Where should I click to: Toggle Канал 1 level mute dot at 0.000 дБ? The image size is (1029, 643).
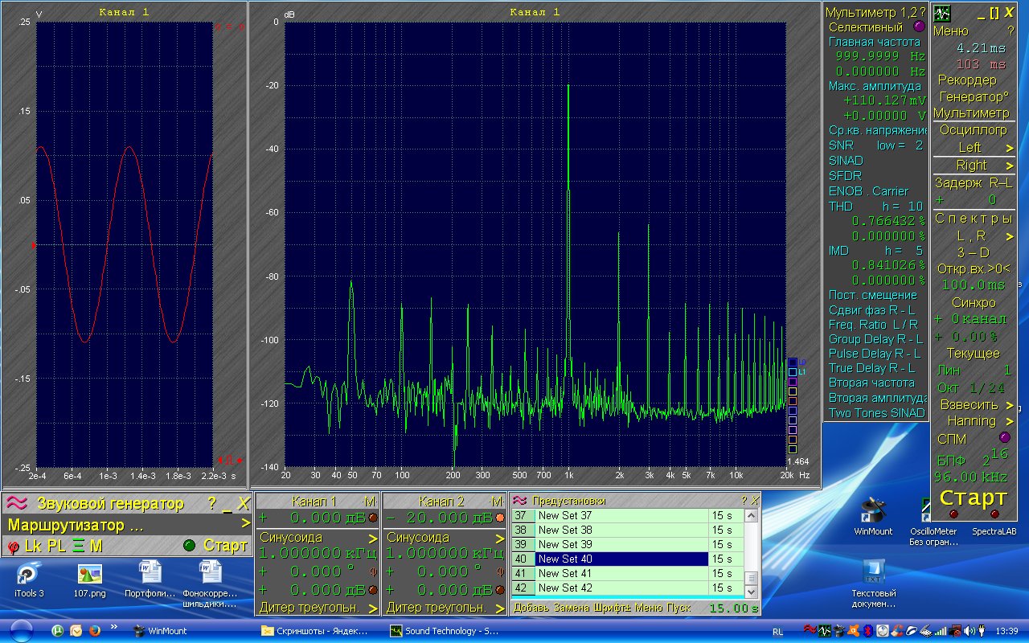[x=372, y=518]
